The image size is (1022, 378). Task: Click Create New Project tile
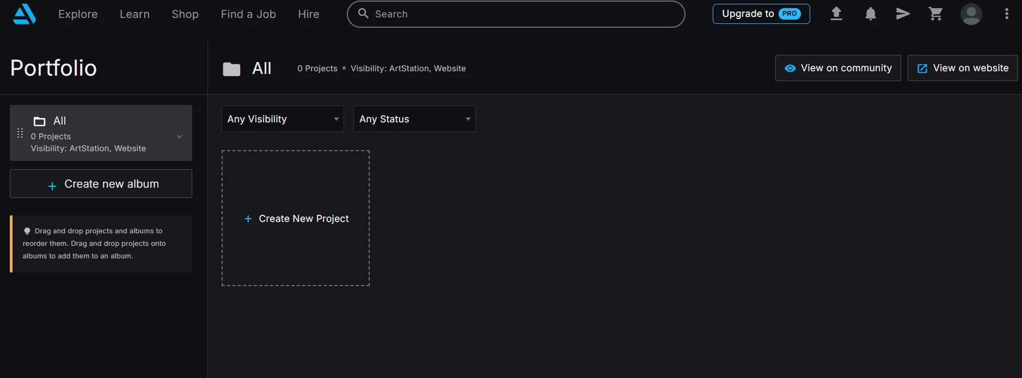[296, 218]
